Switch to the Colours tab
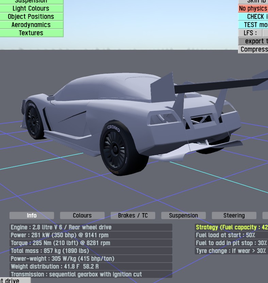 pyautogui.click(x=82, y=215)
